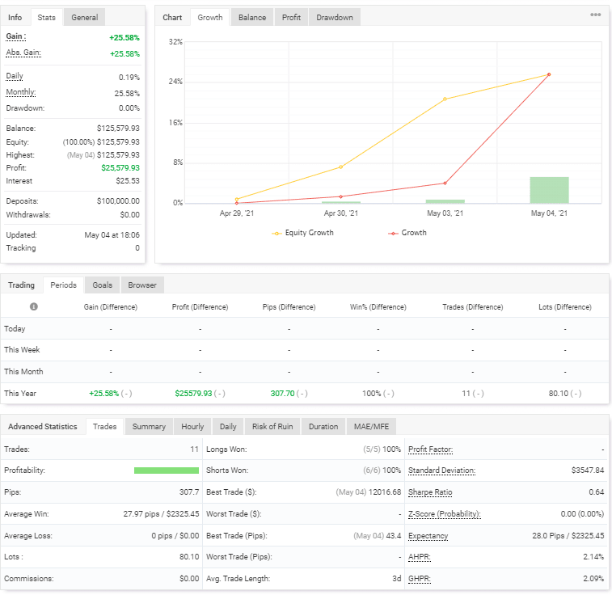Click the Expectancy label link
The width and height of the screenshot is (612, 595).
point(428,536)
